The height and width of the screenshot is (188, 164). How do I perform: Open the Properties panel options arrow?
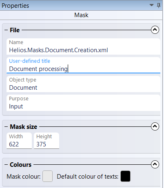pos(151,5)
